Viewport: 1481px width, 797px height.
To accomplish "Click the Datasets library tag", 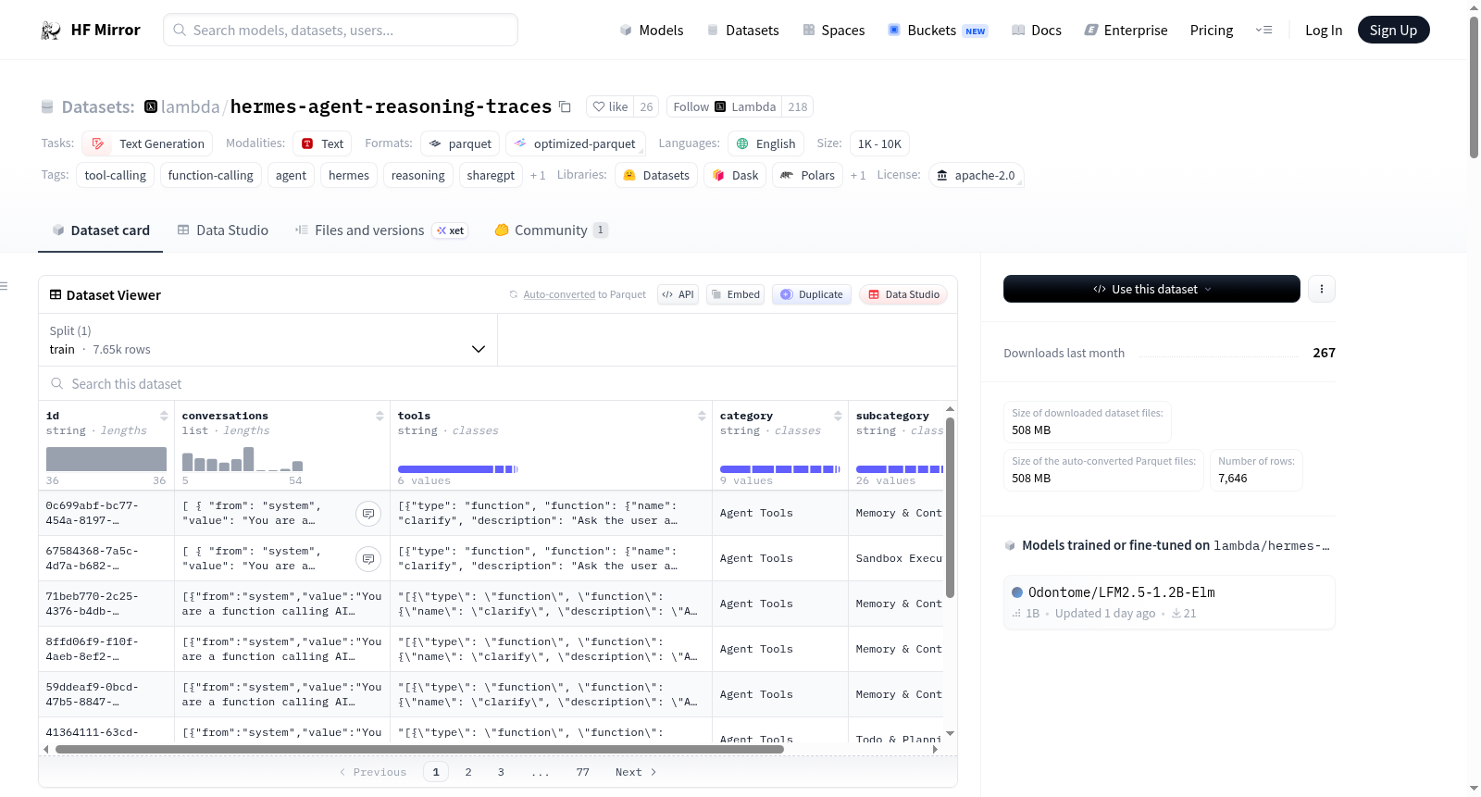I will coord(656,175).
